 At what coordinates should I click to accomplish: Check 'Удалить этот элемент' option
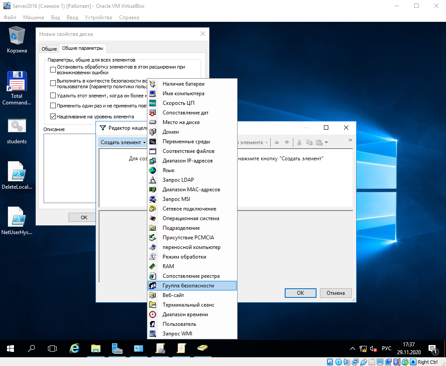coord(53,95)
